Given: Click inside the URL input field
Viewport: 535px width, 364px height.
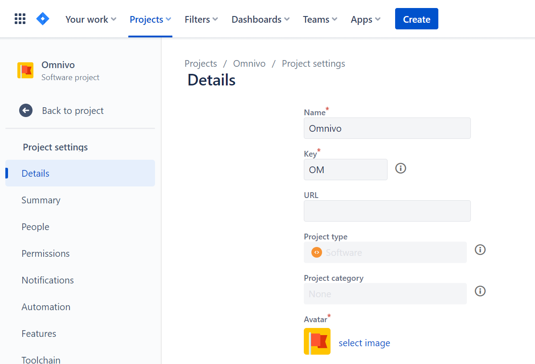Looking at the screenshot, I should (x=387, y=210).
